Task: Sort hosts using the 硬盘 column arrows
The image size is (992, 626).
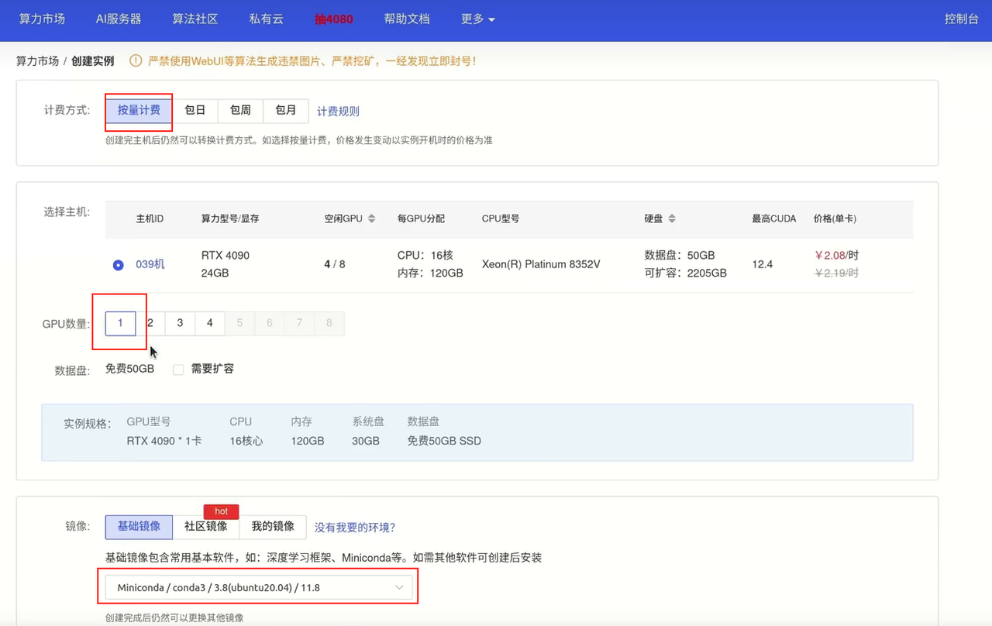Action: [x=672, y=219]
